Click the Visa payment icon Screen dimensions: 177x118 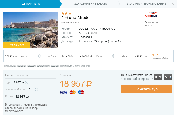63,92
